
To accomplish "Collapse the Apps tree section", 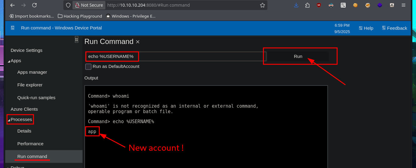I will (9, 61).
